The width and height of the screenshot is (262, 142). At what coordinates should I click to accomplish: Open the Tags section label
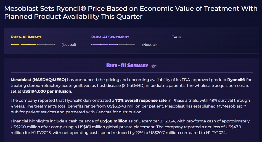[x=176, y=37]
